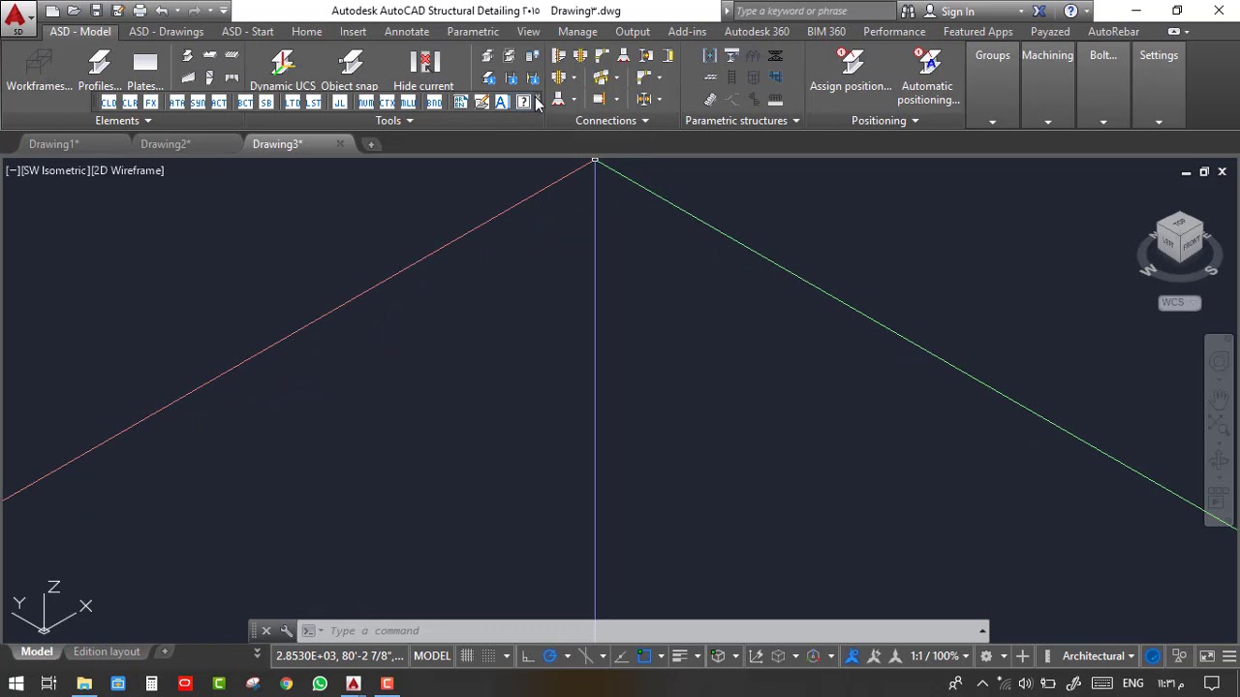The height and width of the screenshot is (697, 1240).
Task: Toggle ortho mode in status bar
Action: (528, 656)
